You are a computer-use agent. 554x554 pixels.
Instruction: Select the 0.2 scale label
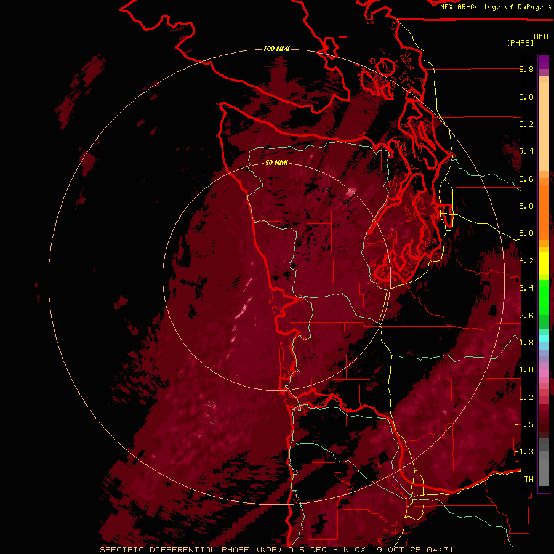[x=526, y=398]
